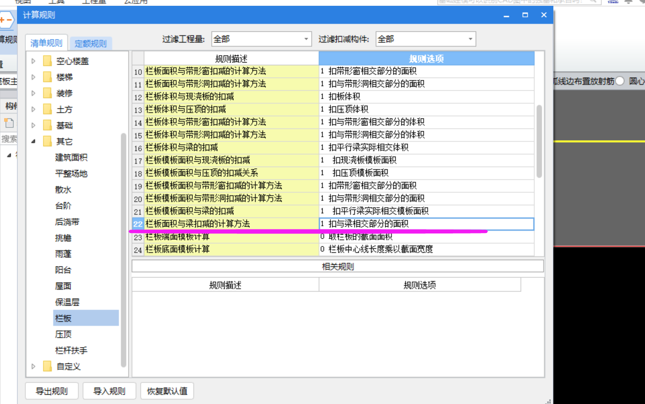Click option cell 扣与梁相交部分的面积
Viewport: 645px width, 404px height.
[426, 224]
